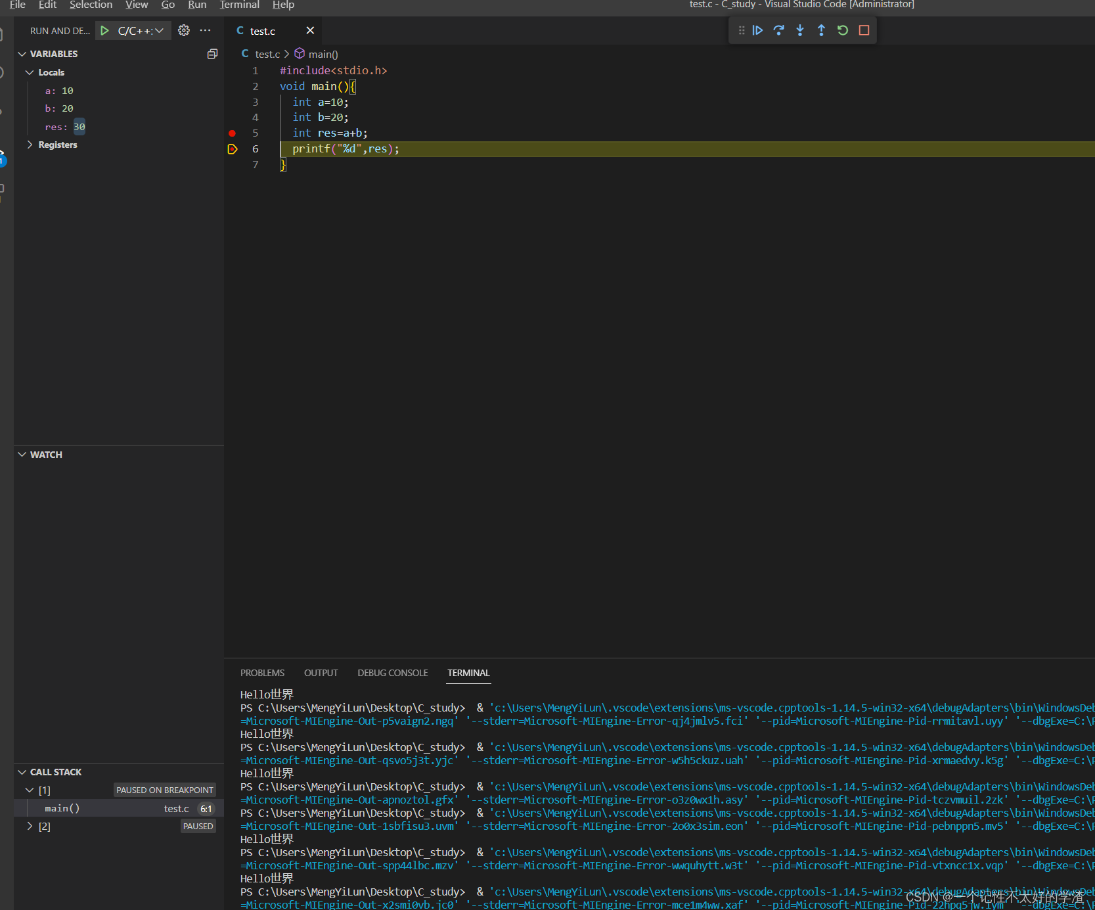Click the int b=20; line
This screenshot has height=910, width=1095.
tap(321, 118)
